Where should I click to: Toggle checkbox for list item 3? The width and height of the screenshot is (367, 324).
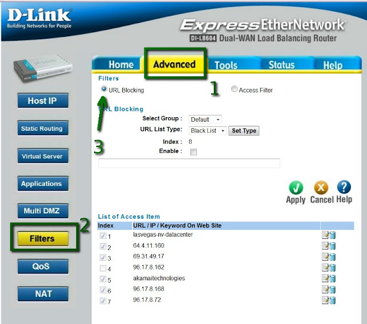(103, 257)
